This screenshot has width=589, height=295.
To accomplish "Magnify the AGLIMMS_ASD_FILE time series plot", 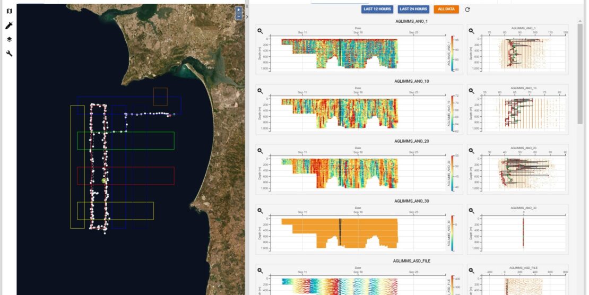I will tap(261, 271).
